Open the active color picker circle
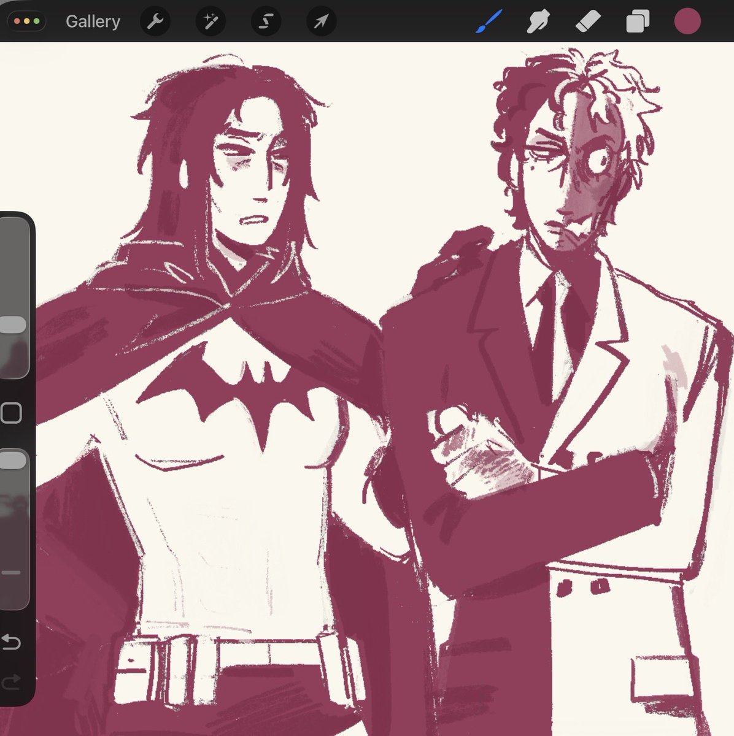Screen dimensions: 734x736 click(x=687, y=21)
